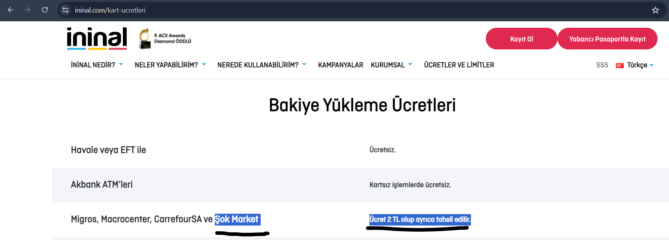Screen dimensions: 669x240
Task: Click the highlighted Şok Market text
Action: pyautogui.click(x=237, y=219)
